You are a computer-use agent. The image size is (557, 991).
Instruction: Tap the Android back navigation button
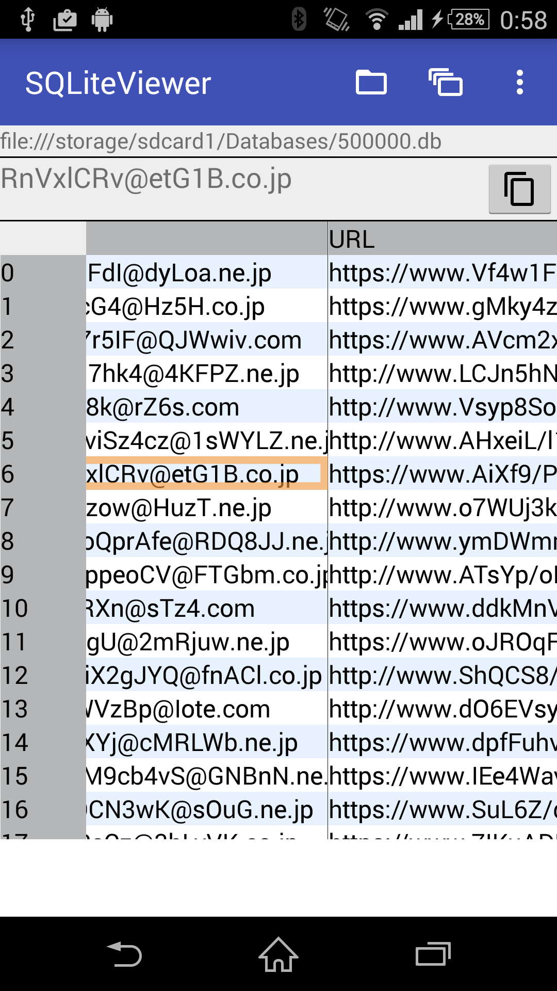click(124, 954)
